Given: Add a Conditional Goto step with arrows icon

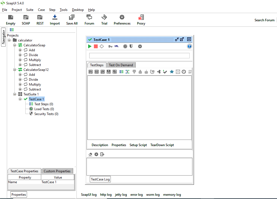Looking at the screenshot, I should pyautogui.click(x=159, y=72).
